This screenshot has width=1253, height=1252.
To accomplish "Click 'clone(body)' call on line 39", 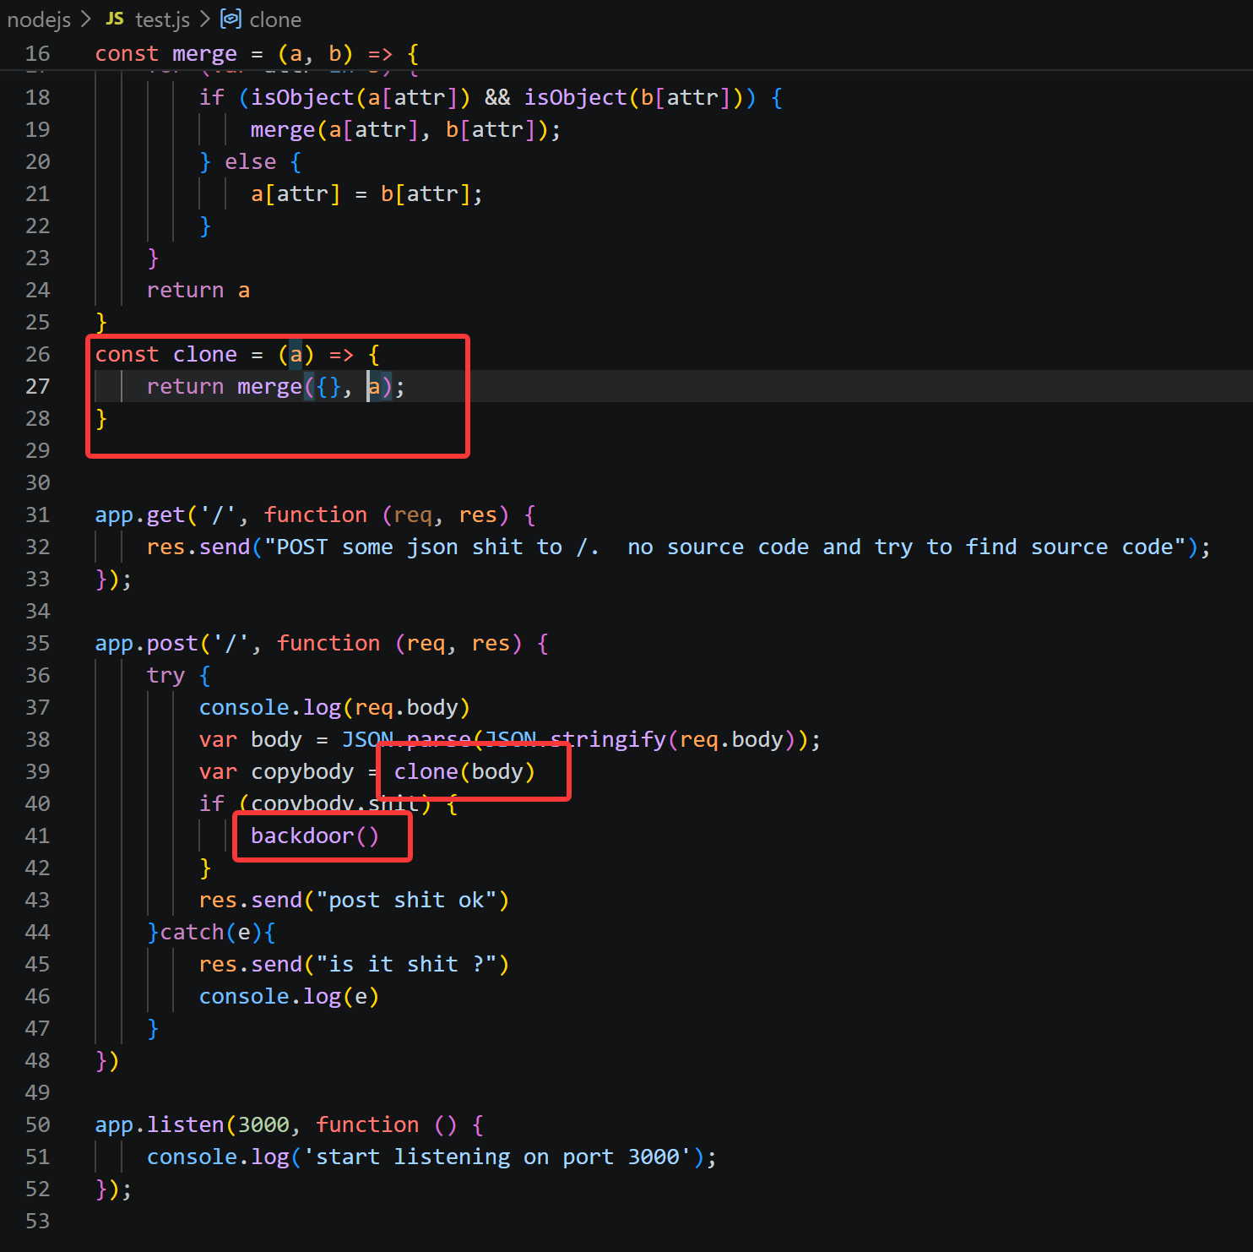I will coord(464,771).
